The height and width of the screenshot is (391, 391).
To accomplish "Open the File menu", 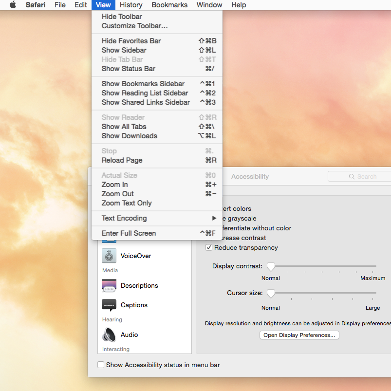I will 60,5.
